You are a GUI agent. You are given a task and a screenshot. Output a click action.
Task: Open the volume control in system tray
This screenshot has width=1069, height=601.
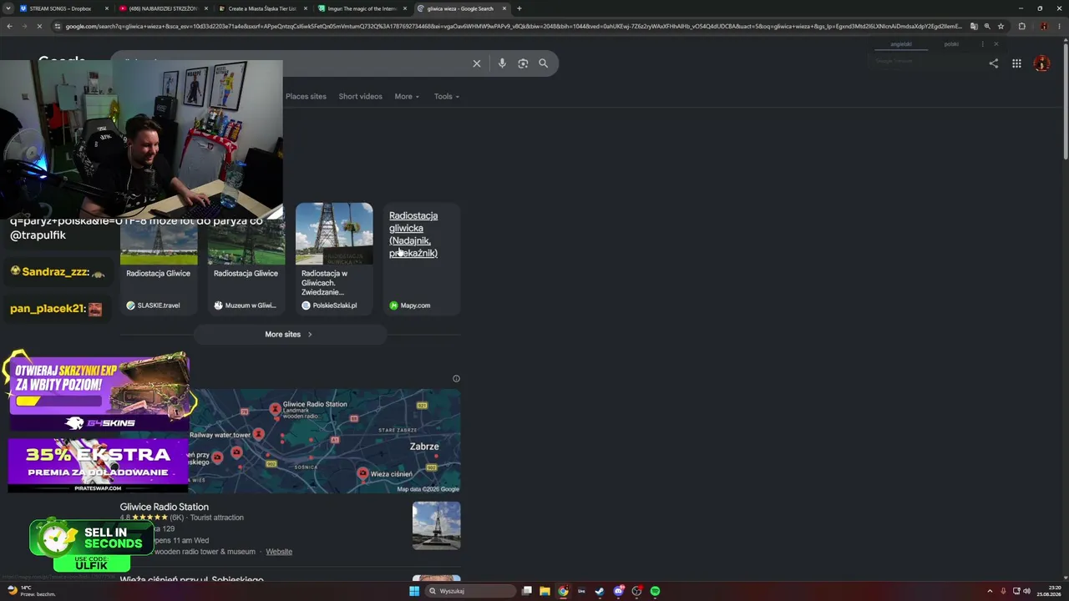tap(1026, 591)
